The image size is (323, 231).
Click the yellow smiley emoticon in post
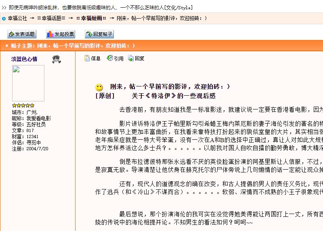tap(99, 87)
